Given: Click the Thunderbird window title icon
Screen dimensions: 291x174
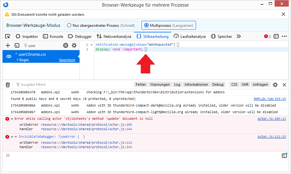Looking at the screenshot, I should [6, 5].
